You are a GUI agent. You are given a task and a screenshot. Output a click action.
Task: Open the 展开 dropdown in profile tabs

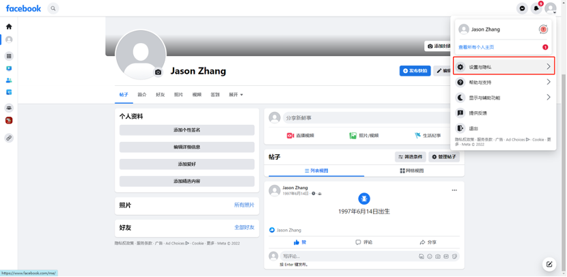tap(236, 95)
